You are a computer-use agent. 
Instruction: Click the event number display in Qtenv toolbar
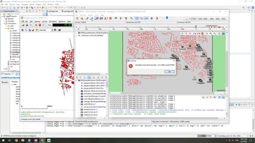pos(190,19)
